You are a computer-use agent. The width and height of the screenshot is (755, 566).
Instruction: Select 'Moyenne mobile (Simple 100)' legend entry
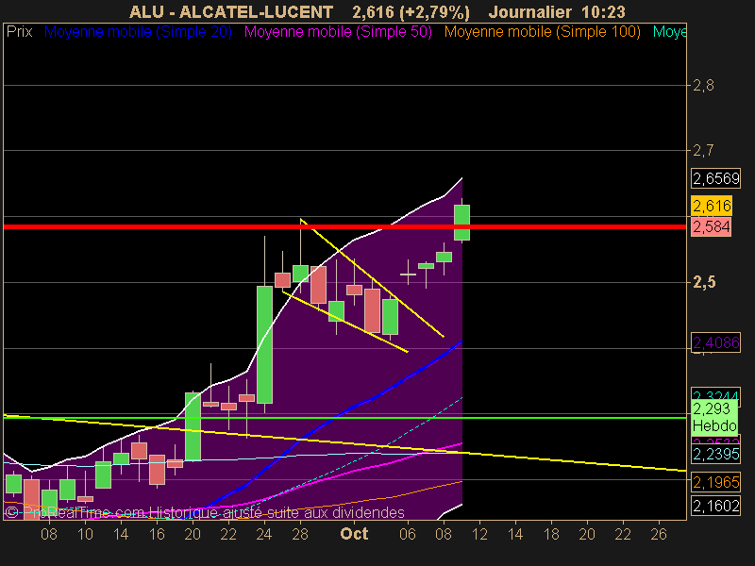click(x=542, y=32)
